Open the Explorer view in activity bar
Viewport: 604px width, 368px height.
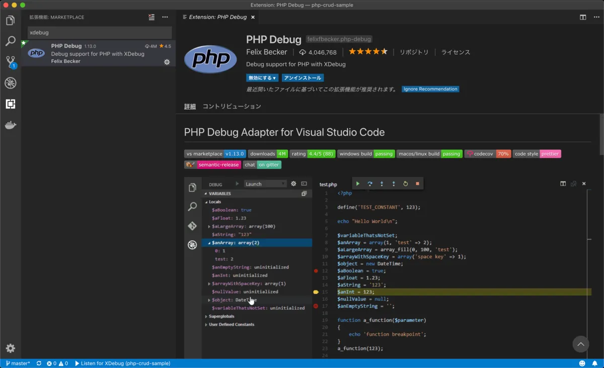pyautogui.click(x=10, y=21)
